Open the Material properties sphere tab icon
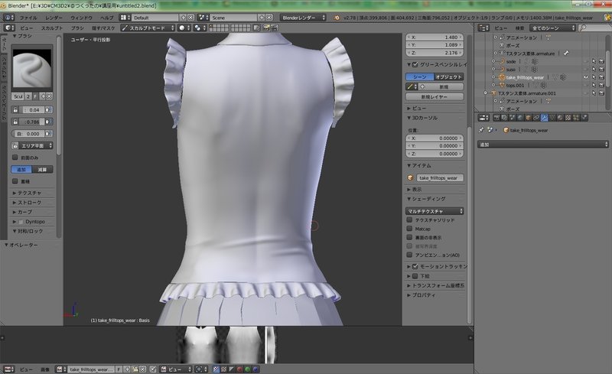 560,118
